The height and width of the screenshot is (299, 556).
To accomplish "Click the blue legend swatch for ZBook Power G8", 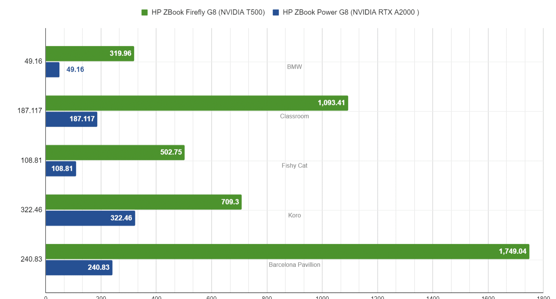I will click(x=276, y=13).
